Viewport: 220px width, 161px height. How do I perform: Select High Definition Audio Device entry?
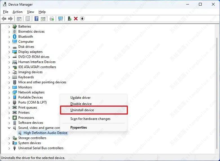pos(45,133)
